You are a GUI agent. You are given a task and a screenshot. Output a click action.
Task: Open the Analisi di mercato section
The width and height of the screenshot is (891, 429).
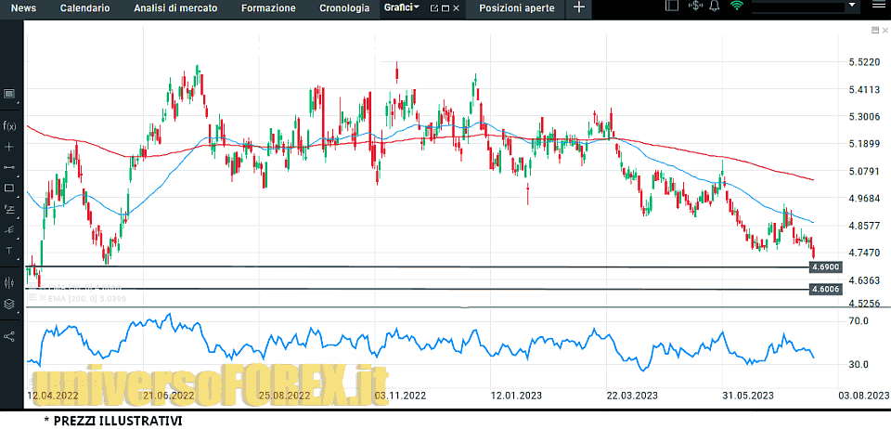(x=175, y=7)
